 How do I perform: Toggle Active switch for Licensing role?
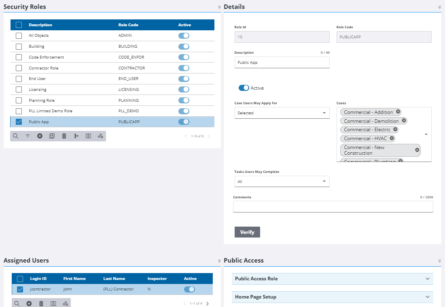coord(184,90)
